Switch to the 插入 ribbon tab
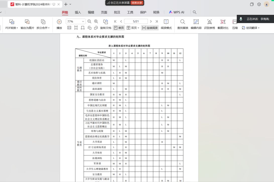Screen dimensions: 274x182 (78, 12)
